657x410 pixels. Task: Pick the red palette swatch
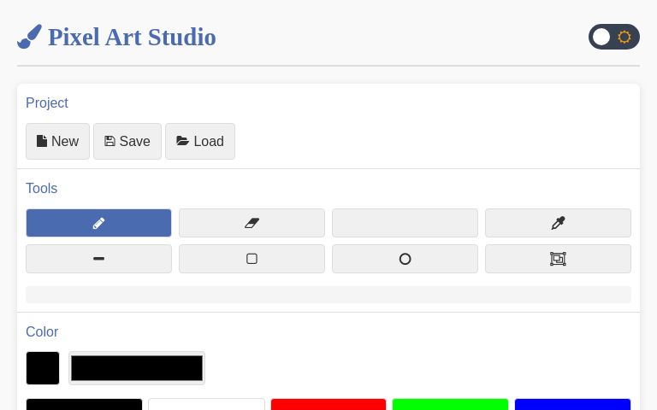328,404
